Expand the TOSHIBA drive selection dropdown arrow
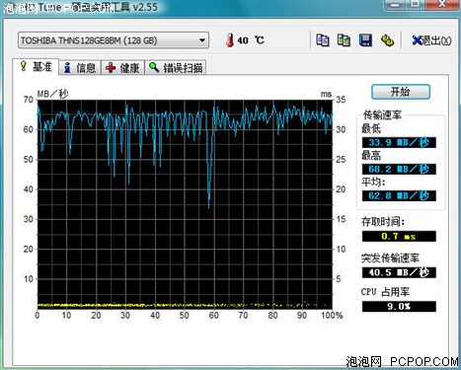The height and width of the screenshot is (370, 461). point(202,40)
